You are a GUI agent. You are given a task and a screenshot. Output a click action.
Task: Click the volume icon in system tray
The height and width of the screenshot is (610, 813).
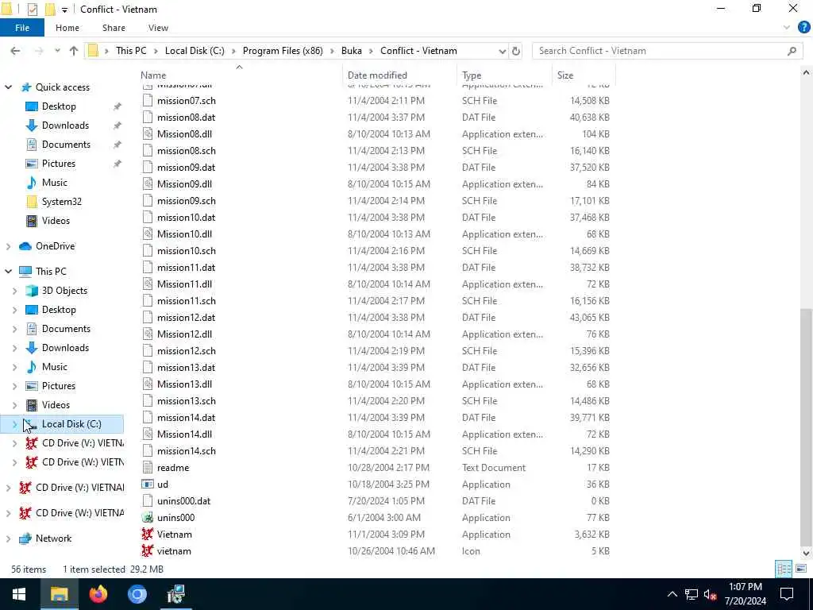tap(710, 594)
